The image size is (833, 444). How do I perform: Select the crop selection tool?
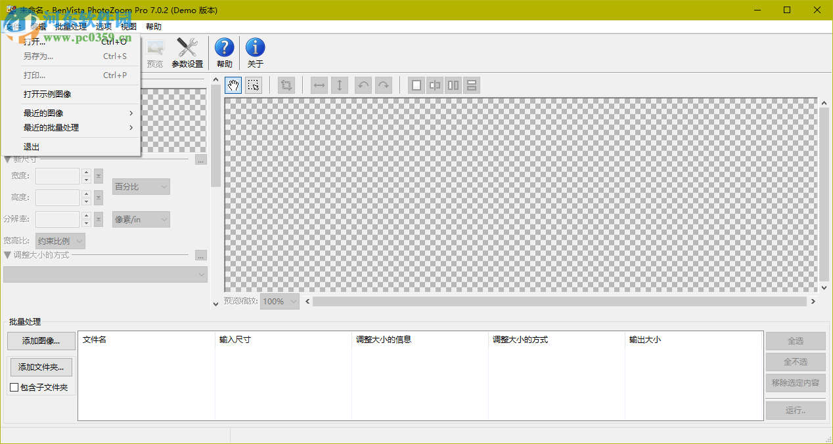254,85
